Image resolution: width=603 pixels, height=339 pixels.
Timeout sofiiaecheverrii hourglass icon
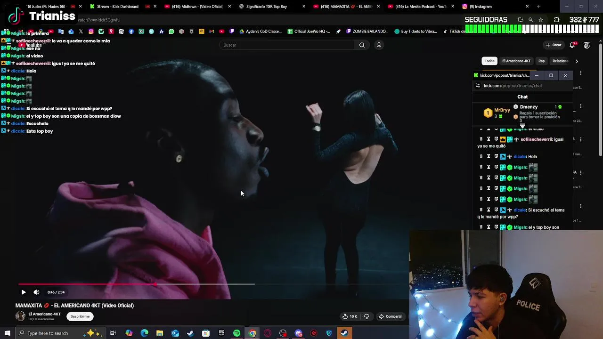click(x=489, y=139)
